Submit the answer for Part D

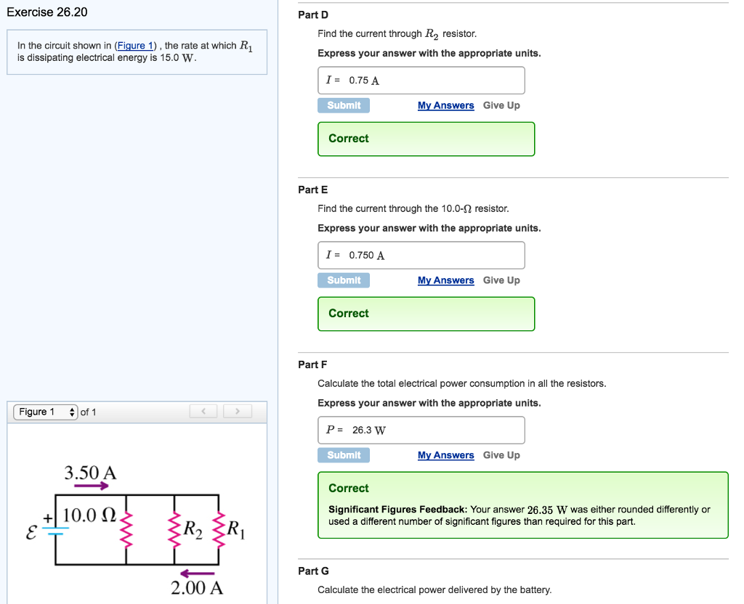tap(343, 105)
